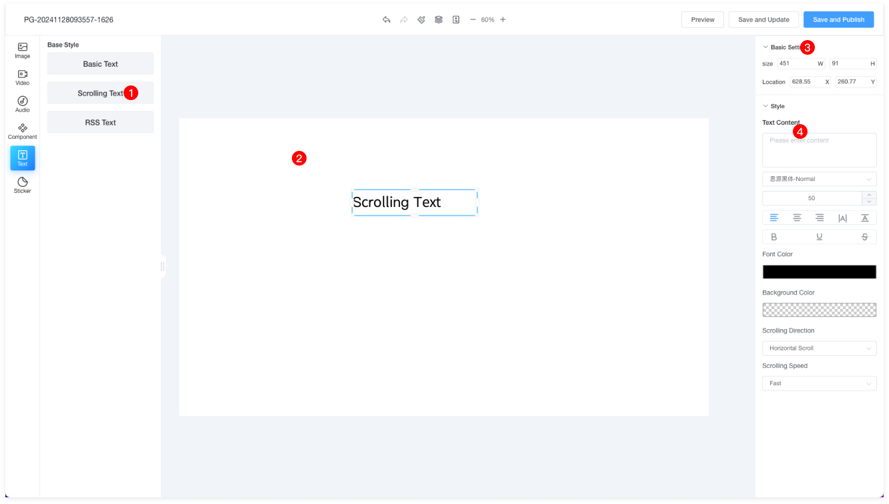Align text right

coord(820,218)
